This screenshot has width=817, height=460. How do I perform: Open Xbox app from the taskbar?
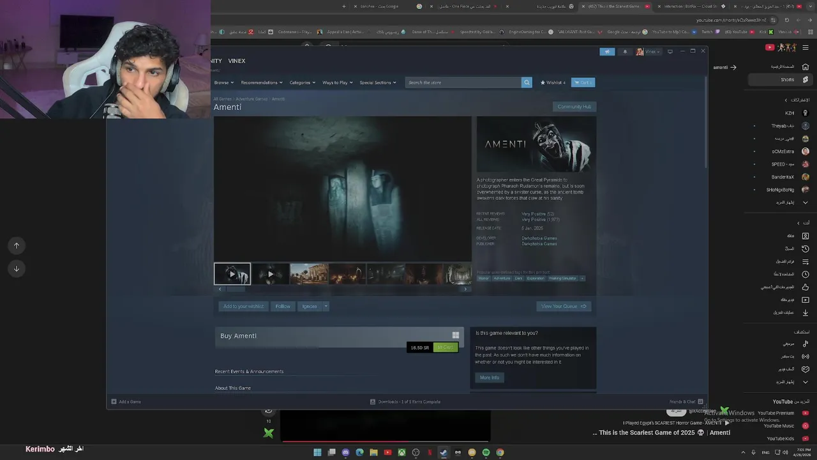tap(401, 452)
